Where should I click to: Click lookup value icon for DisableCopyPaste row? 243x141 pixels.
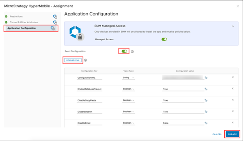[x=206, y=100]
